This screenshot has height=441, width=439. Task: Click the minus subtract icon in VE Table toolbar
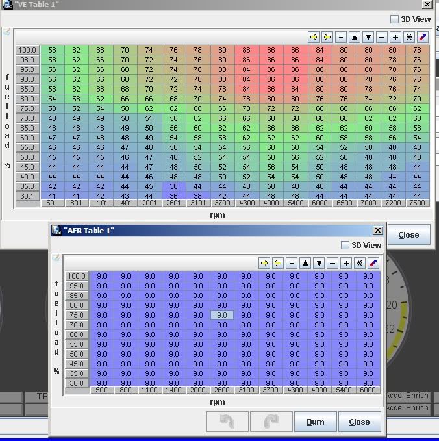382,37
